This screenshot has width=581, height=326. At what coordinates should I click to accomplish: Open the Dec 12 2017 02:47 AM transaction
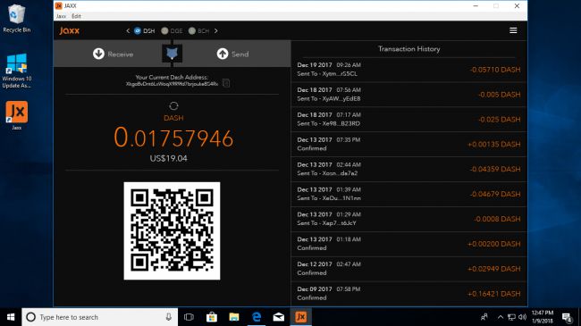[x=408, y=269]
